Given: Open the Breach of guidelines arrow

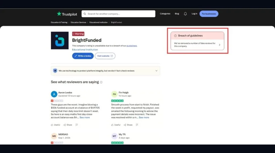Looking at the screenshot, I should pos(219,45).
